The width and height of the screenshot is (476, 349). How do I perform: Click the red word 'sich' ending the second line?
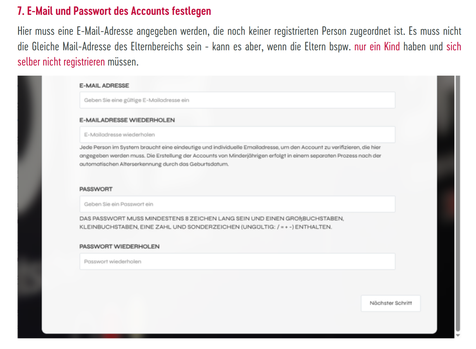pyautogui.click(x=454, y=47)
